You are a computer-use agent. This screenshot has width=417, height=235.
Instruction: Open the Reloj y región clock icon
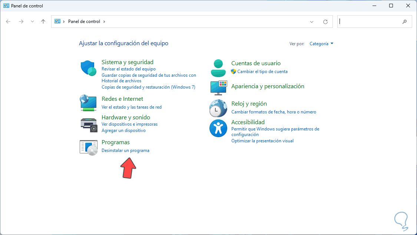[218, 108]
